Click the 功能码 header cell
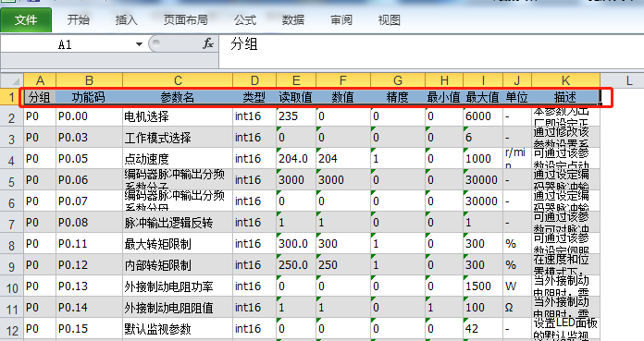644x341 pixels. point(89,97)
